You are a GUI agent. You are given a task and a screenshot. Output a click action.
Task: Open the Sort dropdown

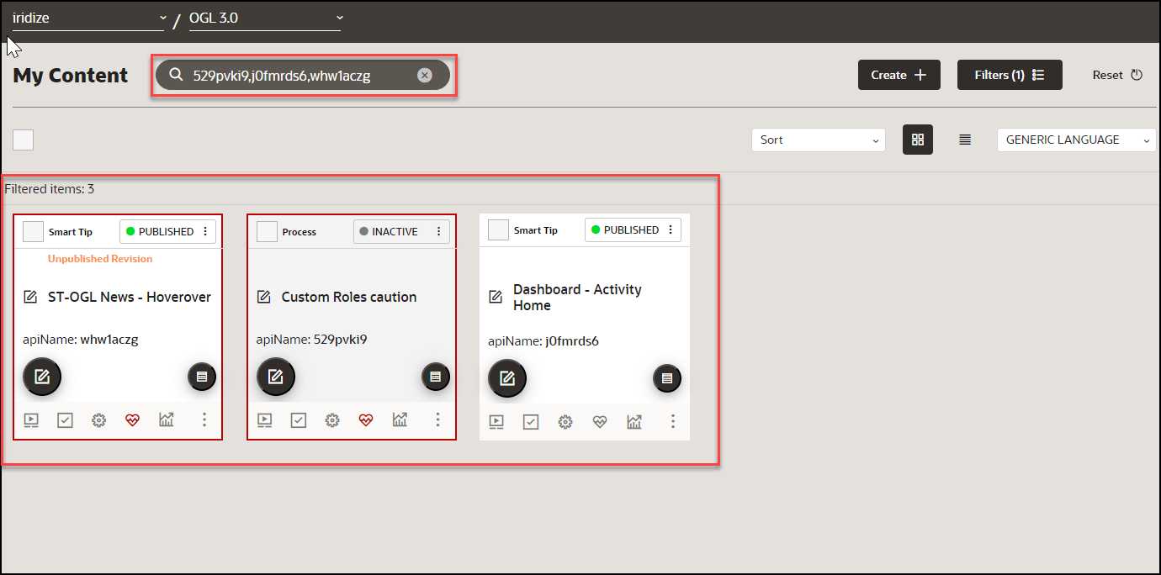click(x=819, y=140)
